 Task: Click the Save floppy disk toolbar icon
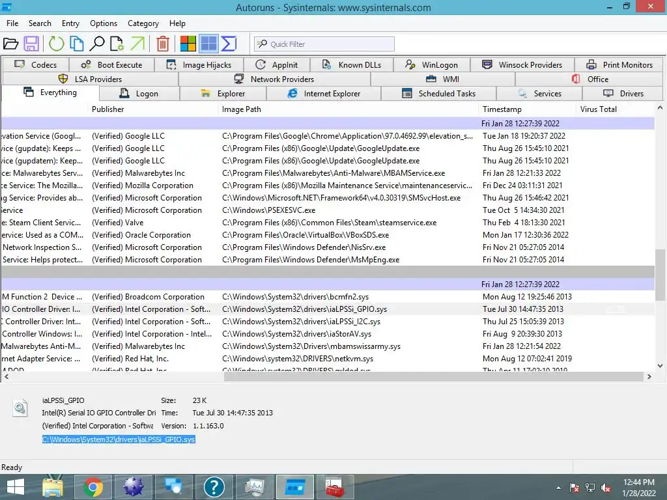31,44
